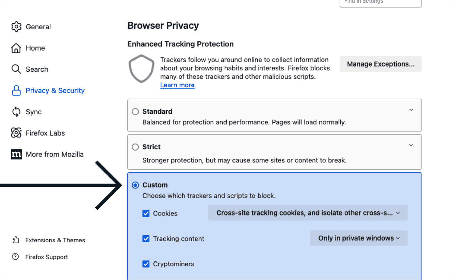The width and height of the screenshot is (456, 280).
Task: Select the Standard protection radio button
Action: pos(135,111)
